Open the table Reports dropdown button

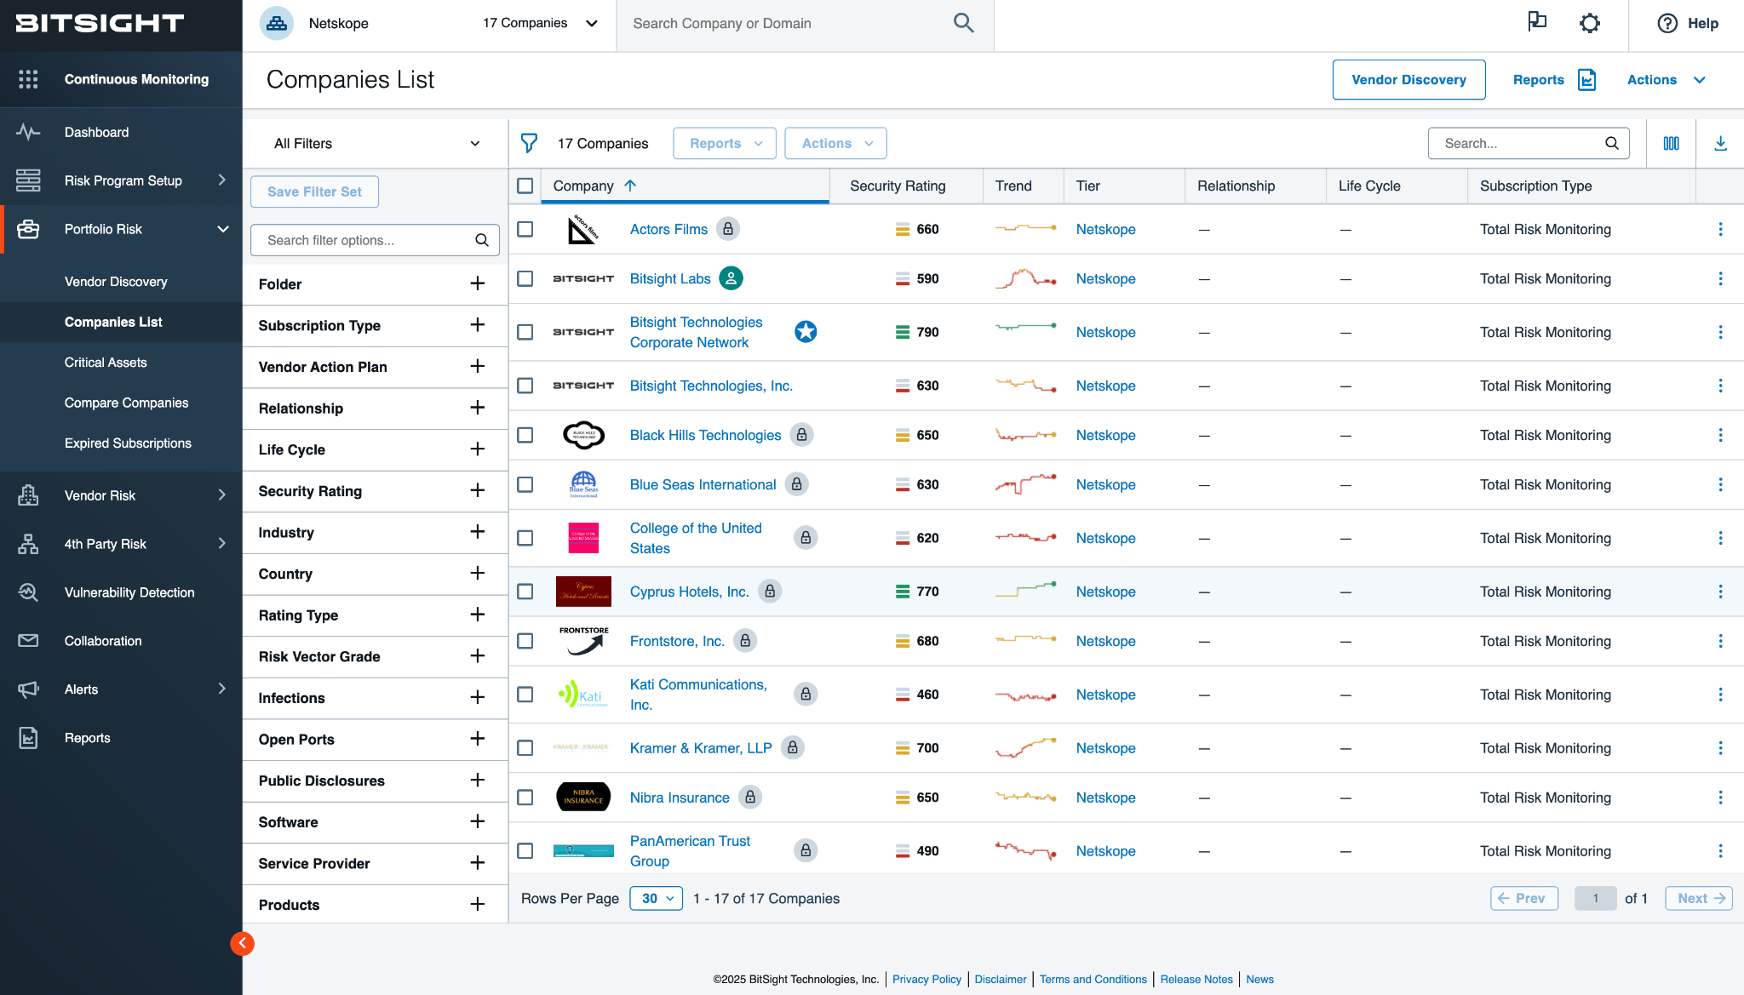tap(724, 143)
